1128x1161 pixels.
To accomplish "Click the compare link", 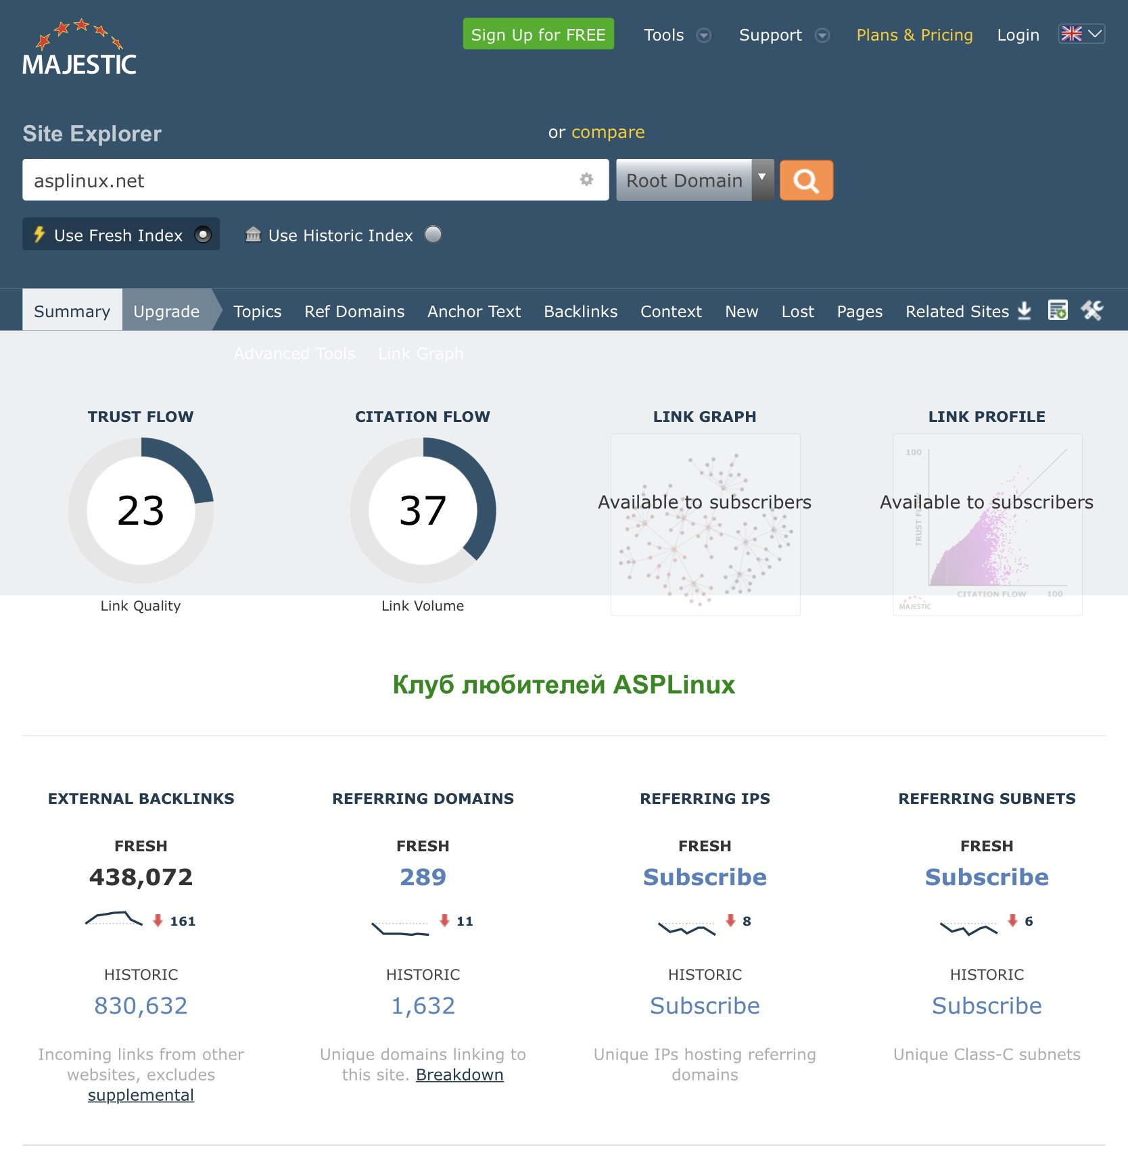I will point(608,132).
